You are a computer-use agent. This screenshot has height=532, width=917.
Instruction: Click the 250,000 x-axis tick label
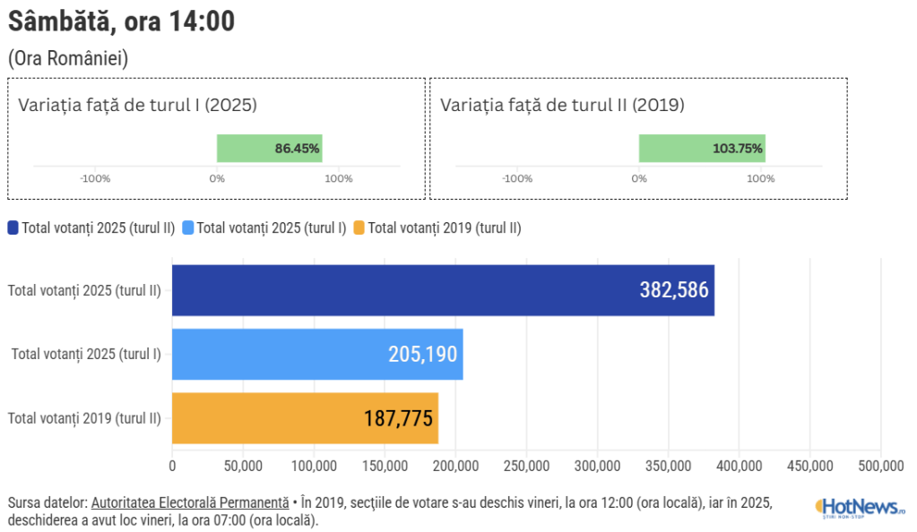pyautogui.click(x=526, y=466)
